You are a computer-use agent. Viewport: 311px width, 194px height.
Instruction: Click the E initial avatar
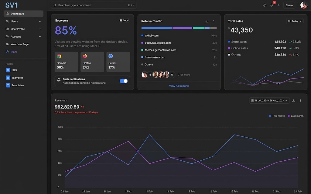[150, 75]
